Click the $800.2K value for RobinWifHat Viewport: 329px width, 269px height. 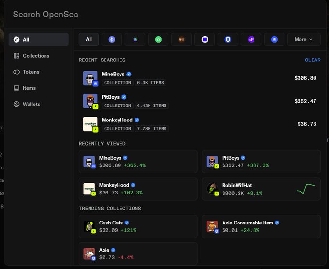click(x=233, y=193)
